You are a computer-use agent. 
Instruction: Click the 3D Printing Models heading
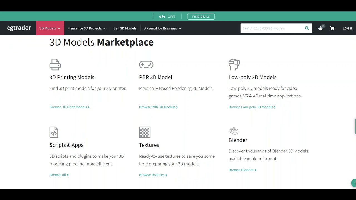click(x=72, y=77)
